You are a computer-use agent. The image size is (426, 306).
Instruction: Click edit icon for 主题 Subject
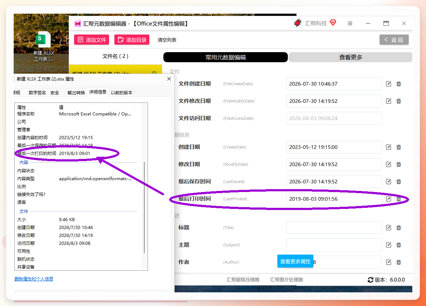(x=389, y=245)
